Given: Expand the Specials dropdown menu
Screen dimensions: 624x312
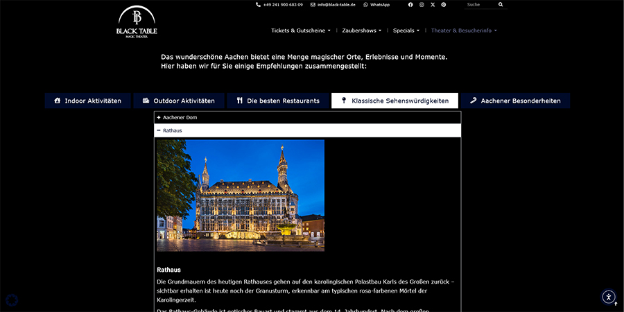Looking at the screenshot, I should coord(406,31).
